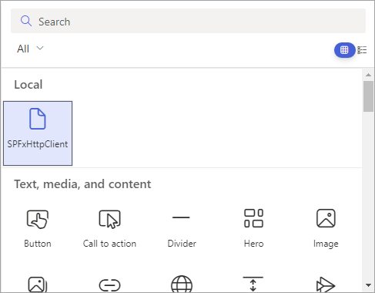
Task: Insert the Call to action web part
Action: [x=109, y=228]
